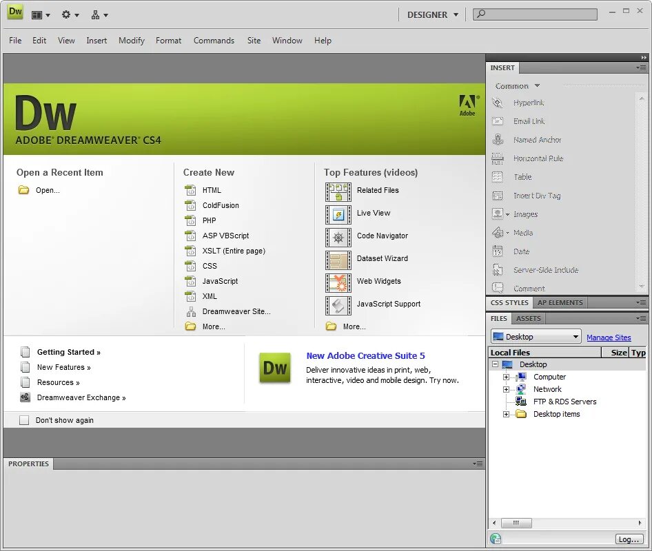652x551 pixels.
Task: Play the Code Navigator video thumbnail
Action: [338, 238]
